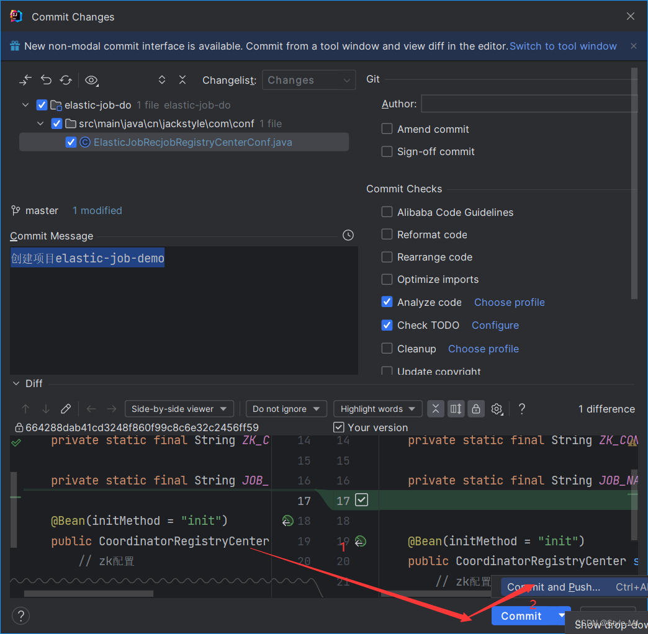Uncheck the elastic-job-do root checkbox
The image size is (648, 634).
42,105
